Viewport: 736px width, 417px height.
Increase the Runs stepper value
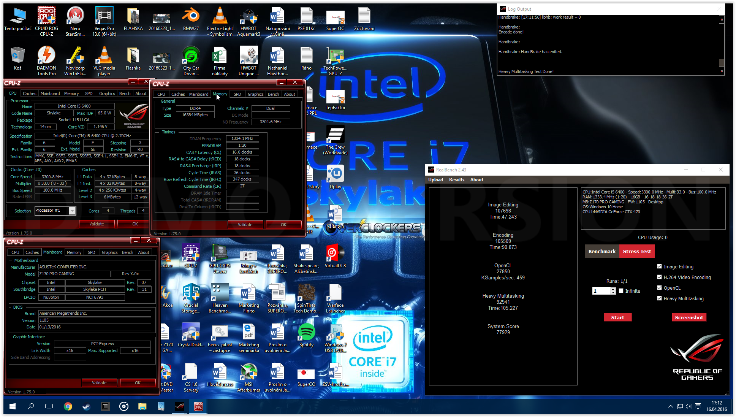(613, 289)
